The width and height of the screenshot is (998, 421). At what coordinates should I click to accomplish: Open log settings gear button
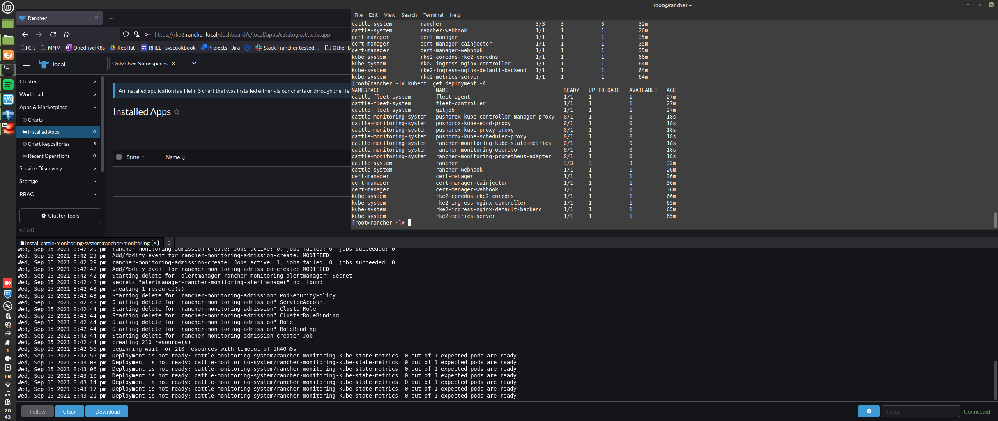[869, 411]
